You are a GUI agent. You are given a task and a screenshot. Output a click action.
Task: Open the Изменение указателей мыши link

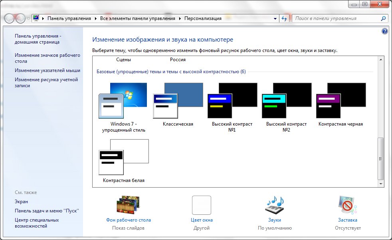48,70
